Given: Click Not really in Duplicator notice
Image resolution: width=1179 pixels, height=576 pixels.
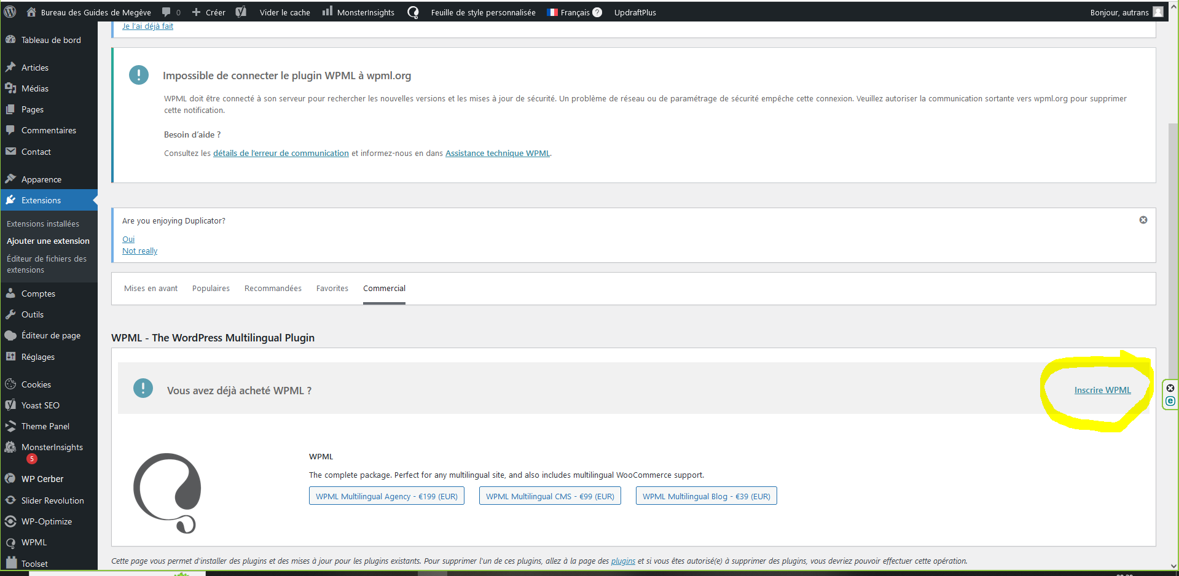Looking at the screenshot, I should (x=139, y=251).
